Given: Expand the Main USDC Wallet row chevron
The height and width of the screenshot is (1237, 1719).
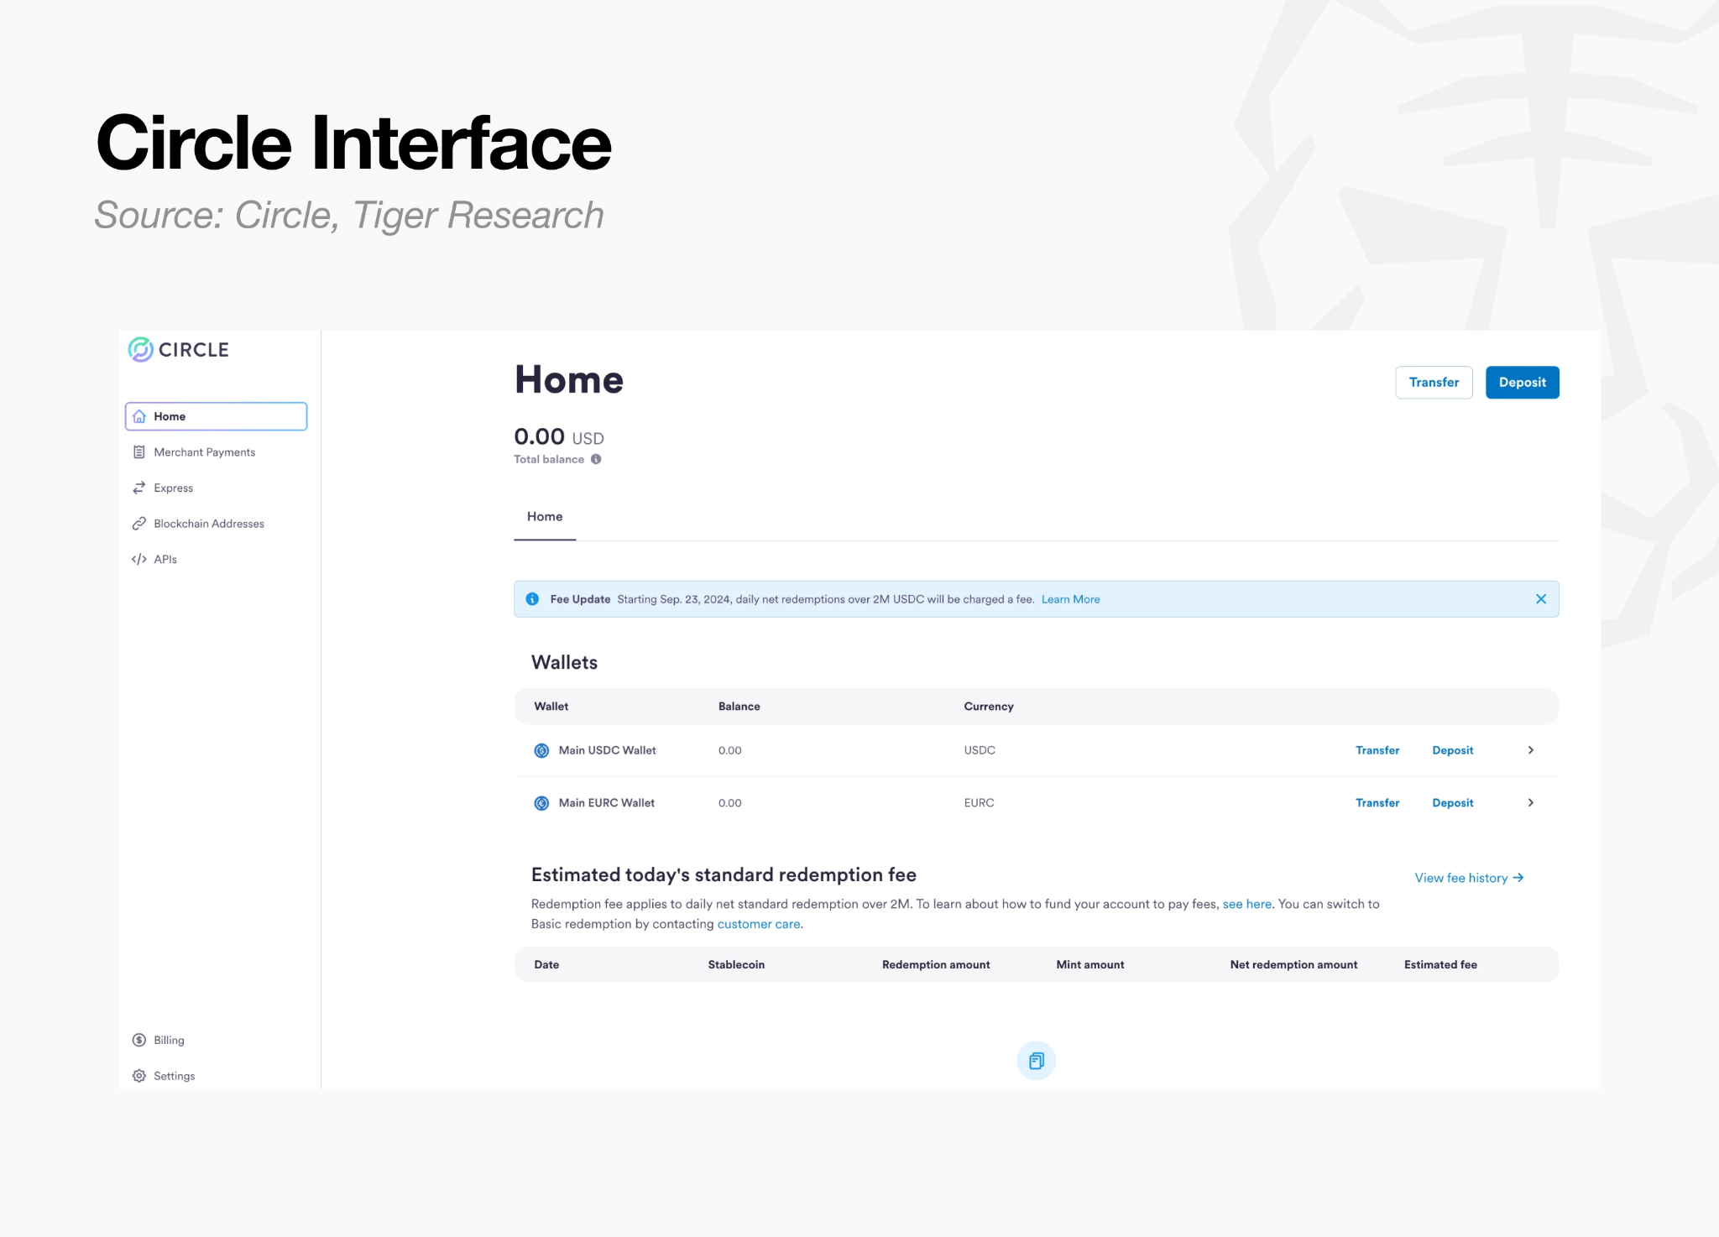Looking at the screenshot, I should [x=1531, y=750].
